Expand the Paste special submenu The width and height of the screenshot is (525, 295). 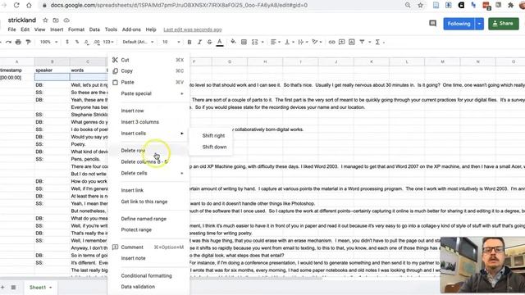point(182,93)
